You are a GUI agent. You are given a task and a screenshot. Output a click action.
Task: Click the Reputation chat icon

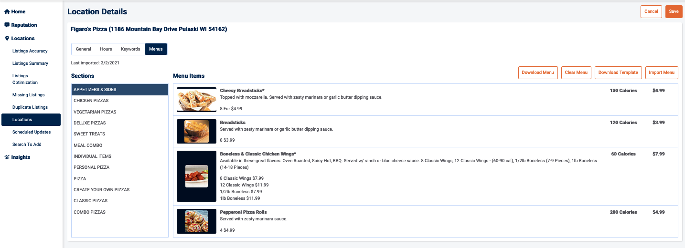coord(7,25)
